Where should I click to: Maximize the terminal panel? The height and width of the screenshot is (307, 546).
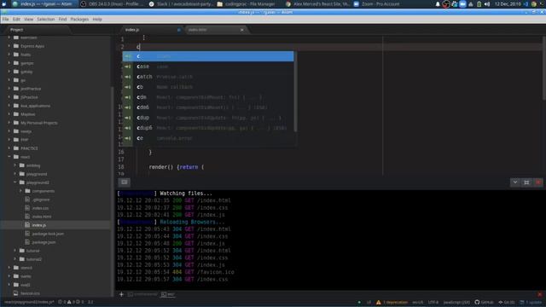coord(526,182)
